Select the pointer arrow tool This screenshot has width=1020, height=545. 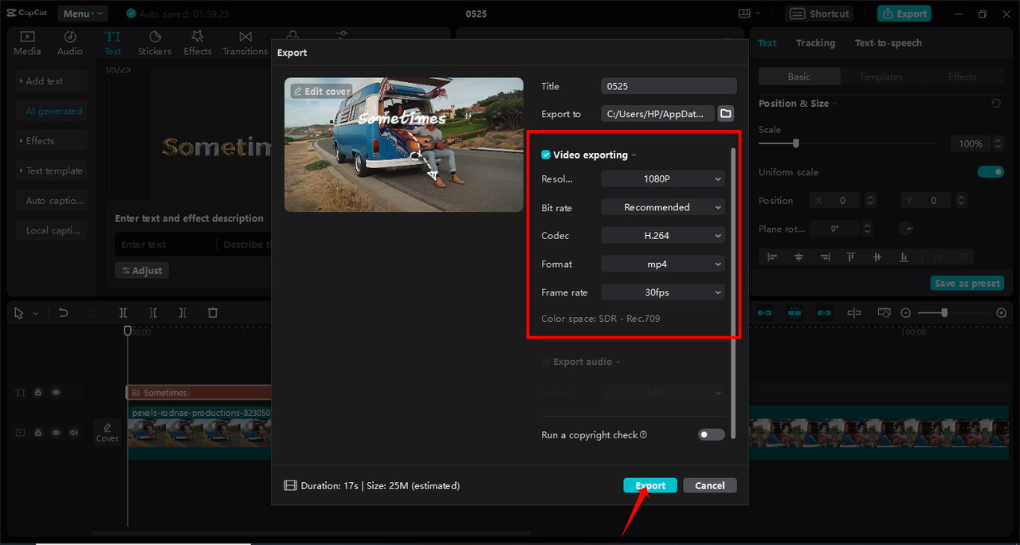(x=19, y=313)
